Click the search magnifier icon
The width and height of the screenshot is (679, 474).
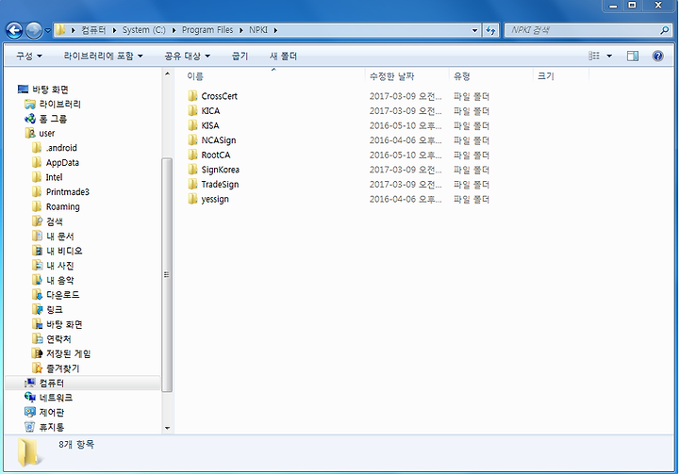tap(664, 30)
